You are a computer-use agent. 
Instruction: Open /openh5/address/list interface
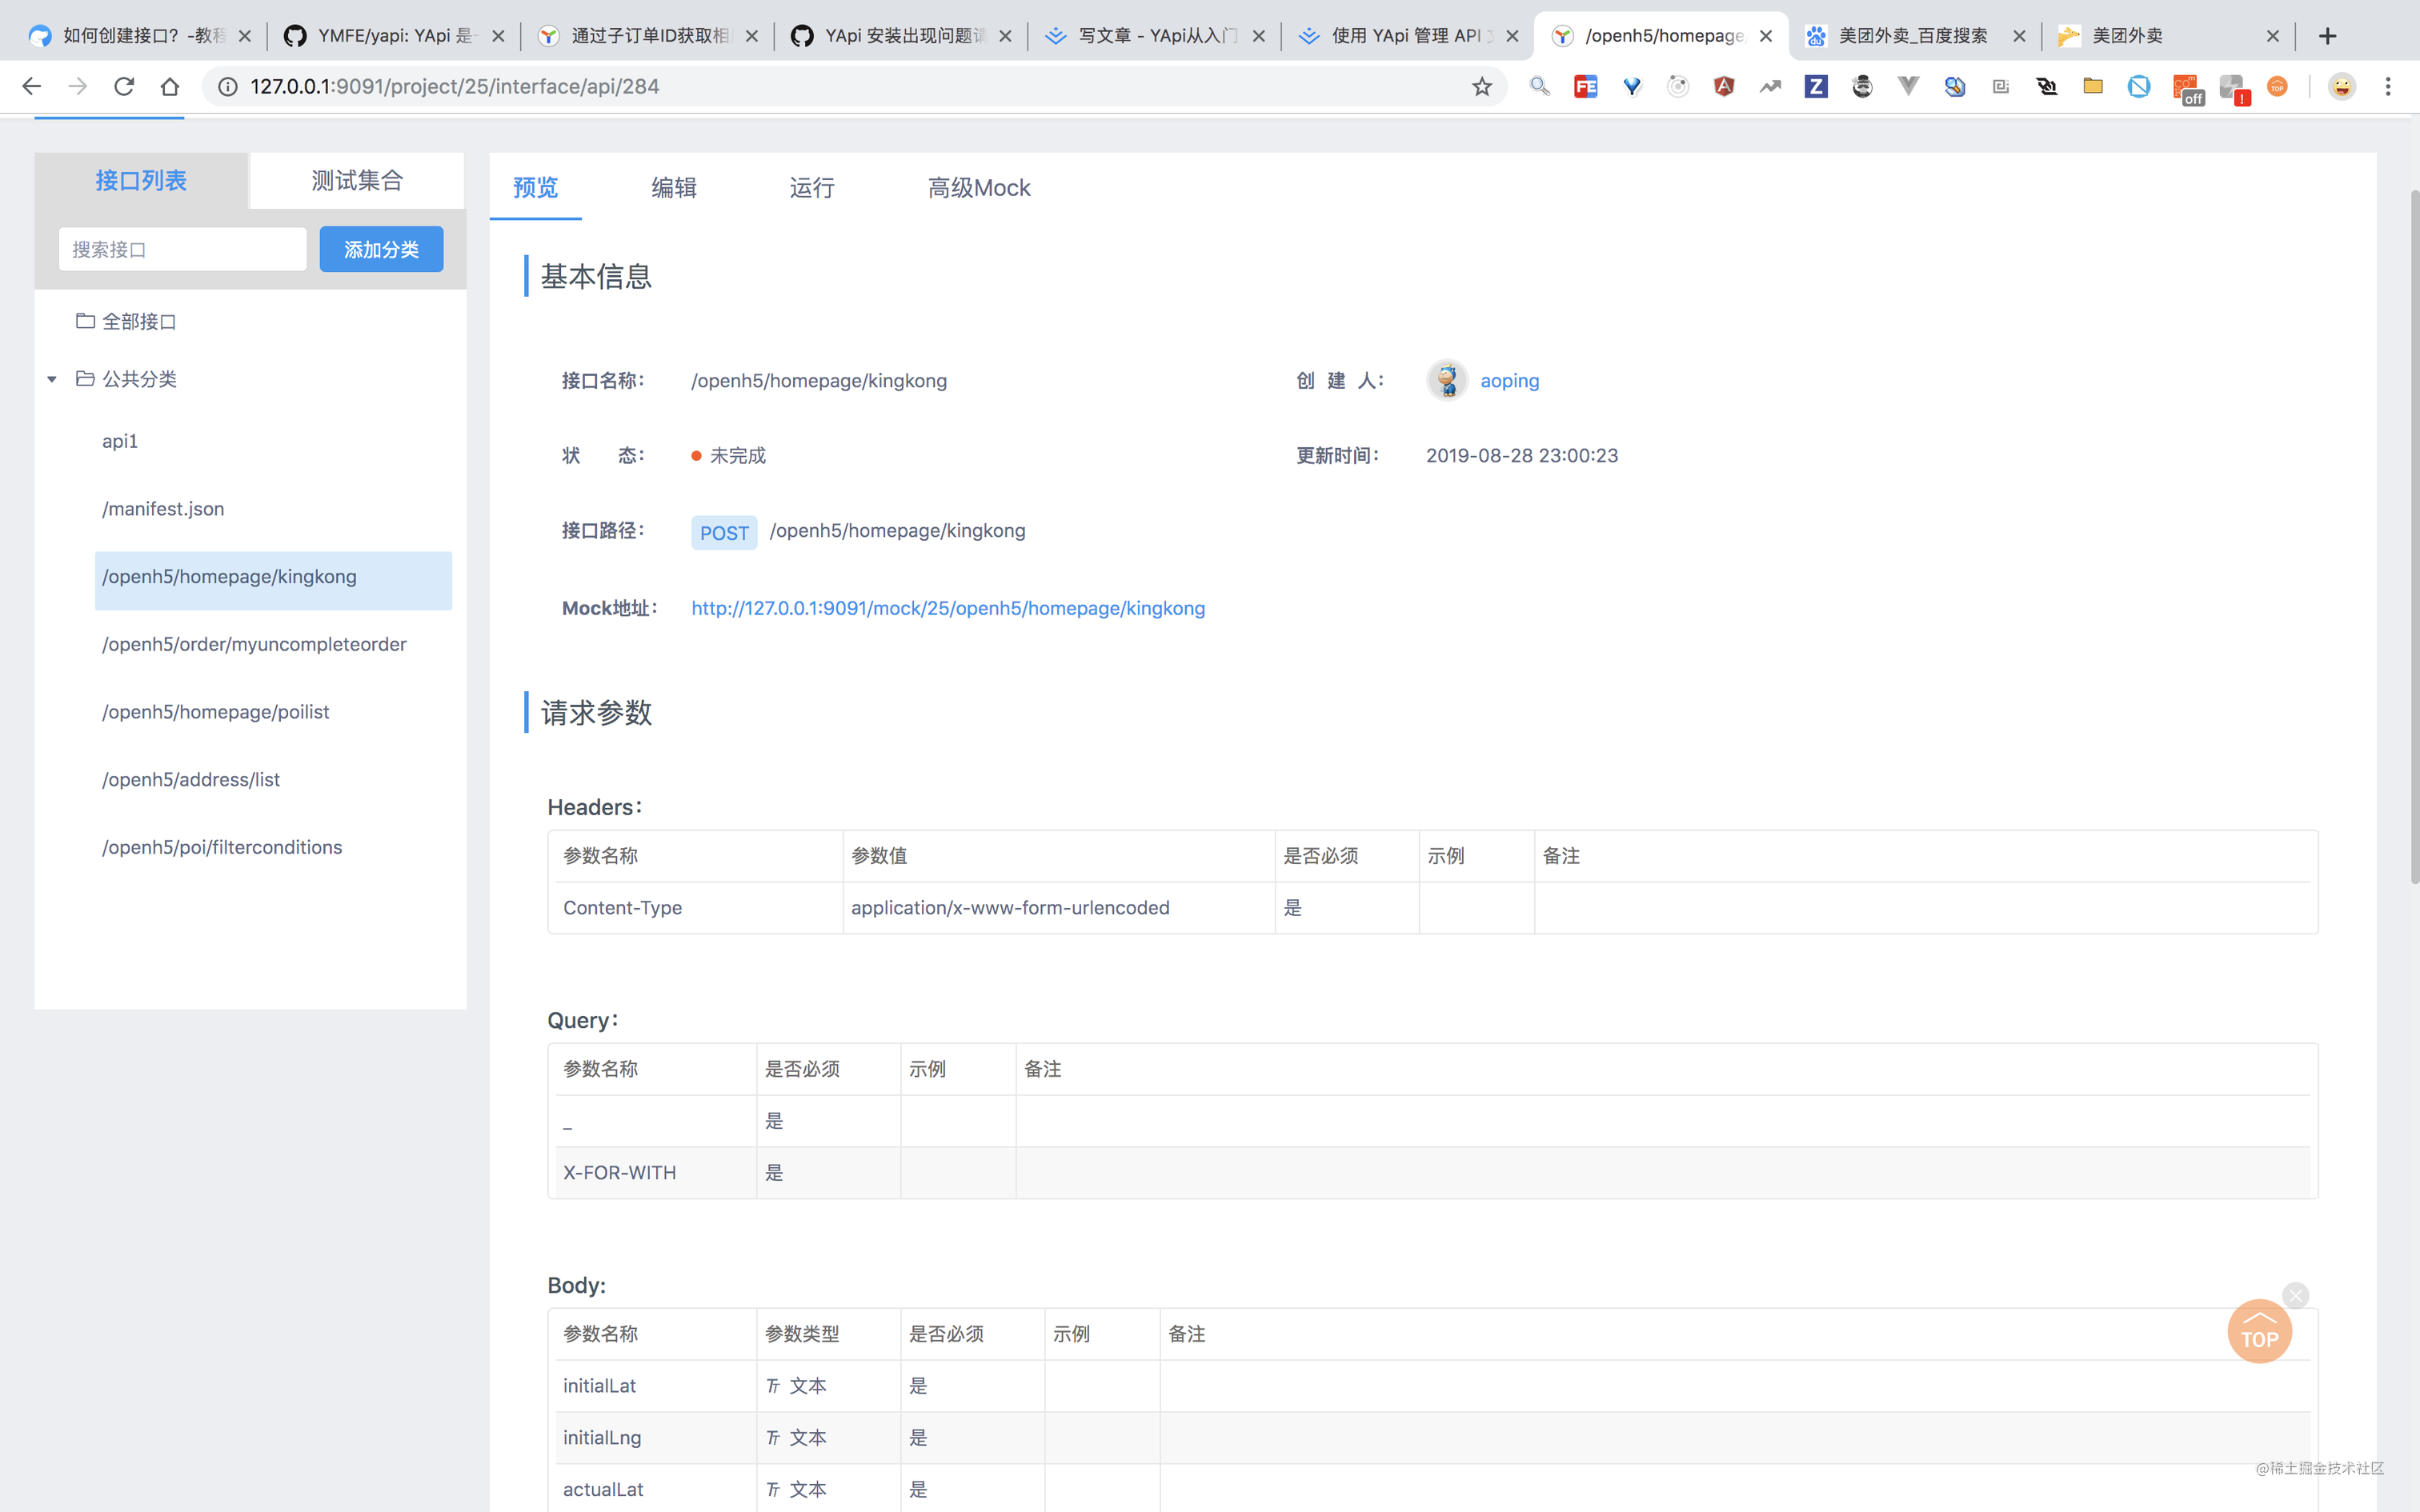pyautogui.click(x=190, y=780)
